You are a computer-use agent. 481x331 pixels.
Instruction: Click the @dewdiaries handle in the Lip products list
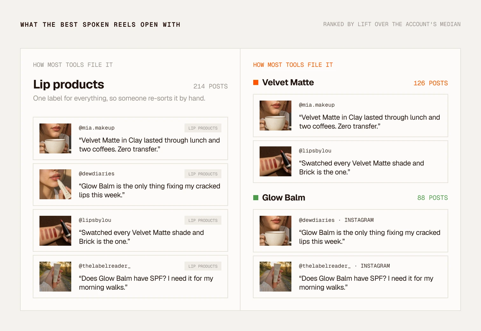coord(97,174)
